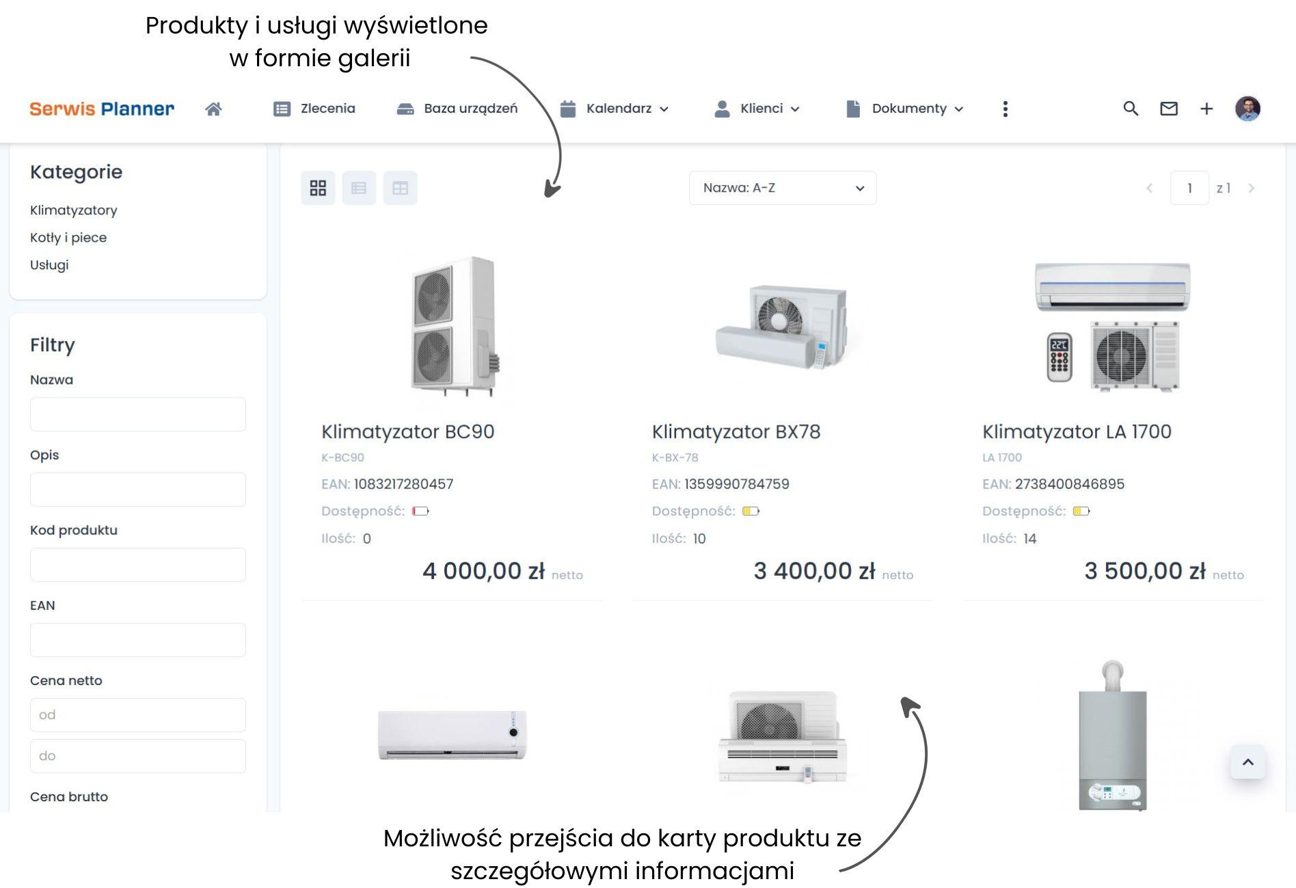Screen dimensions: 1296x888
Task: Open Klimatyzator BX78 product card
Action: pyautogui.click(x=735, y=432)
